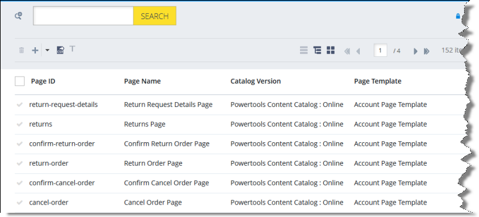Click 'Cancel Order Page' name cell
This screenshot has height=217, width=479.
tap(153, 202)
